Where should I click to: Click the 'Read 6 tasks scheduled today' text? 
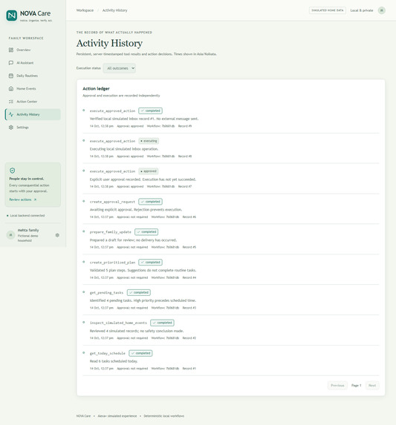[114, 361]
